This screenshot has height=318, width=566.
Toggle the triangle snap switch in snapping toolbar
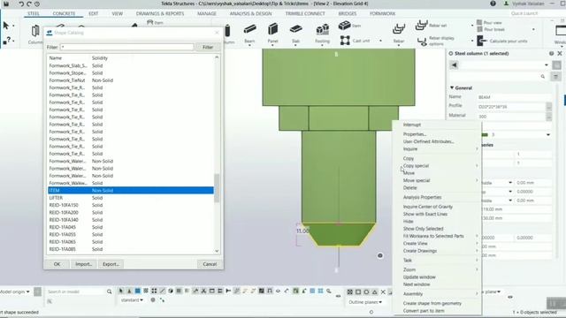tap(375, 291)
